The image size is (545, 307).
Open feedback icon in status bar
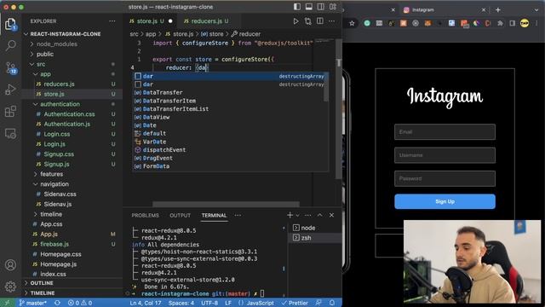click(x=318, y=303)
